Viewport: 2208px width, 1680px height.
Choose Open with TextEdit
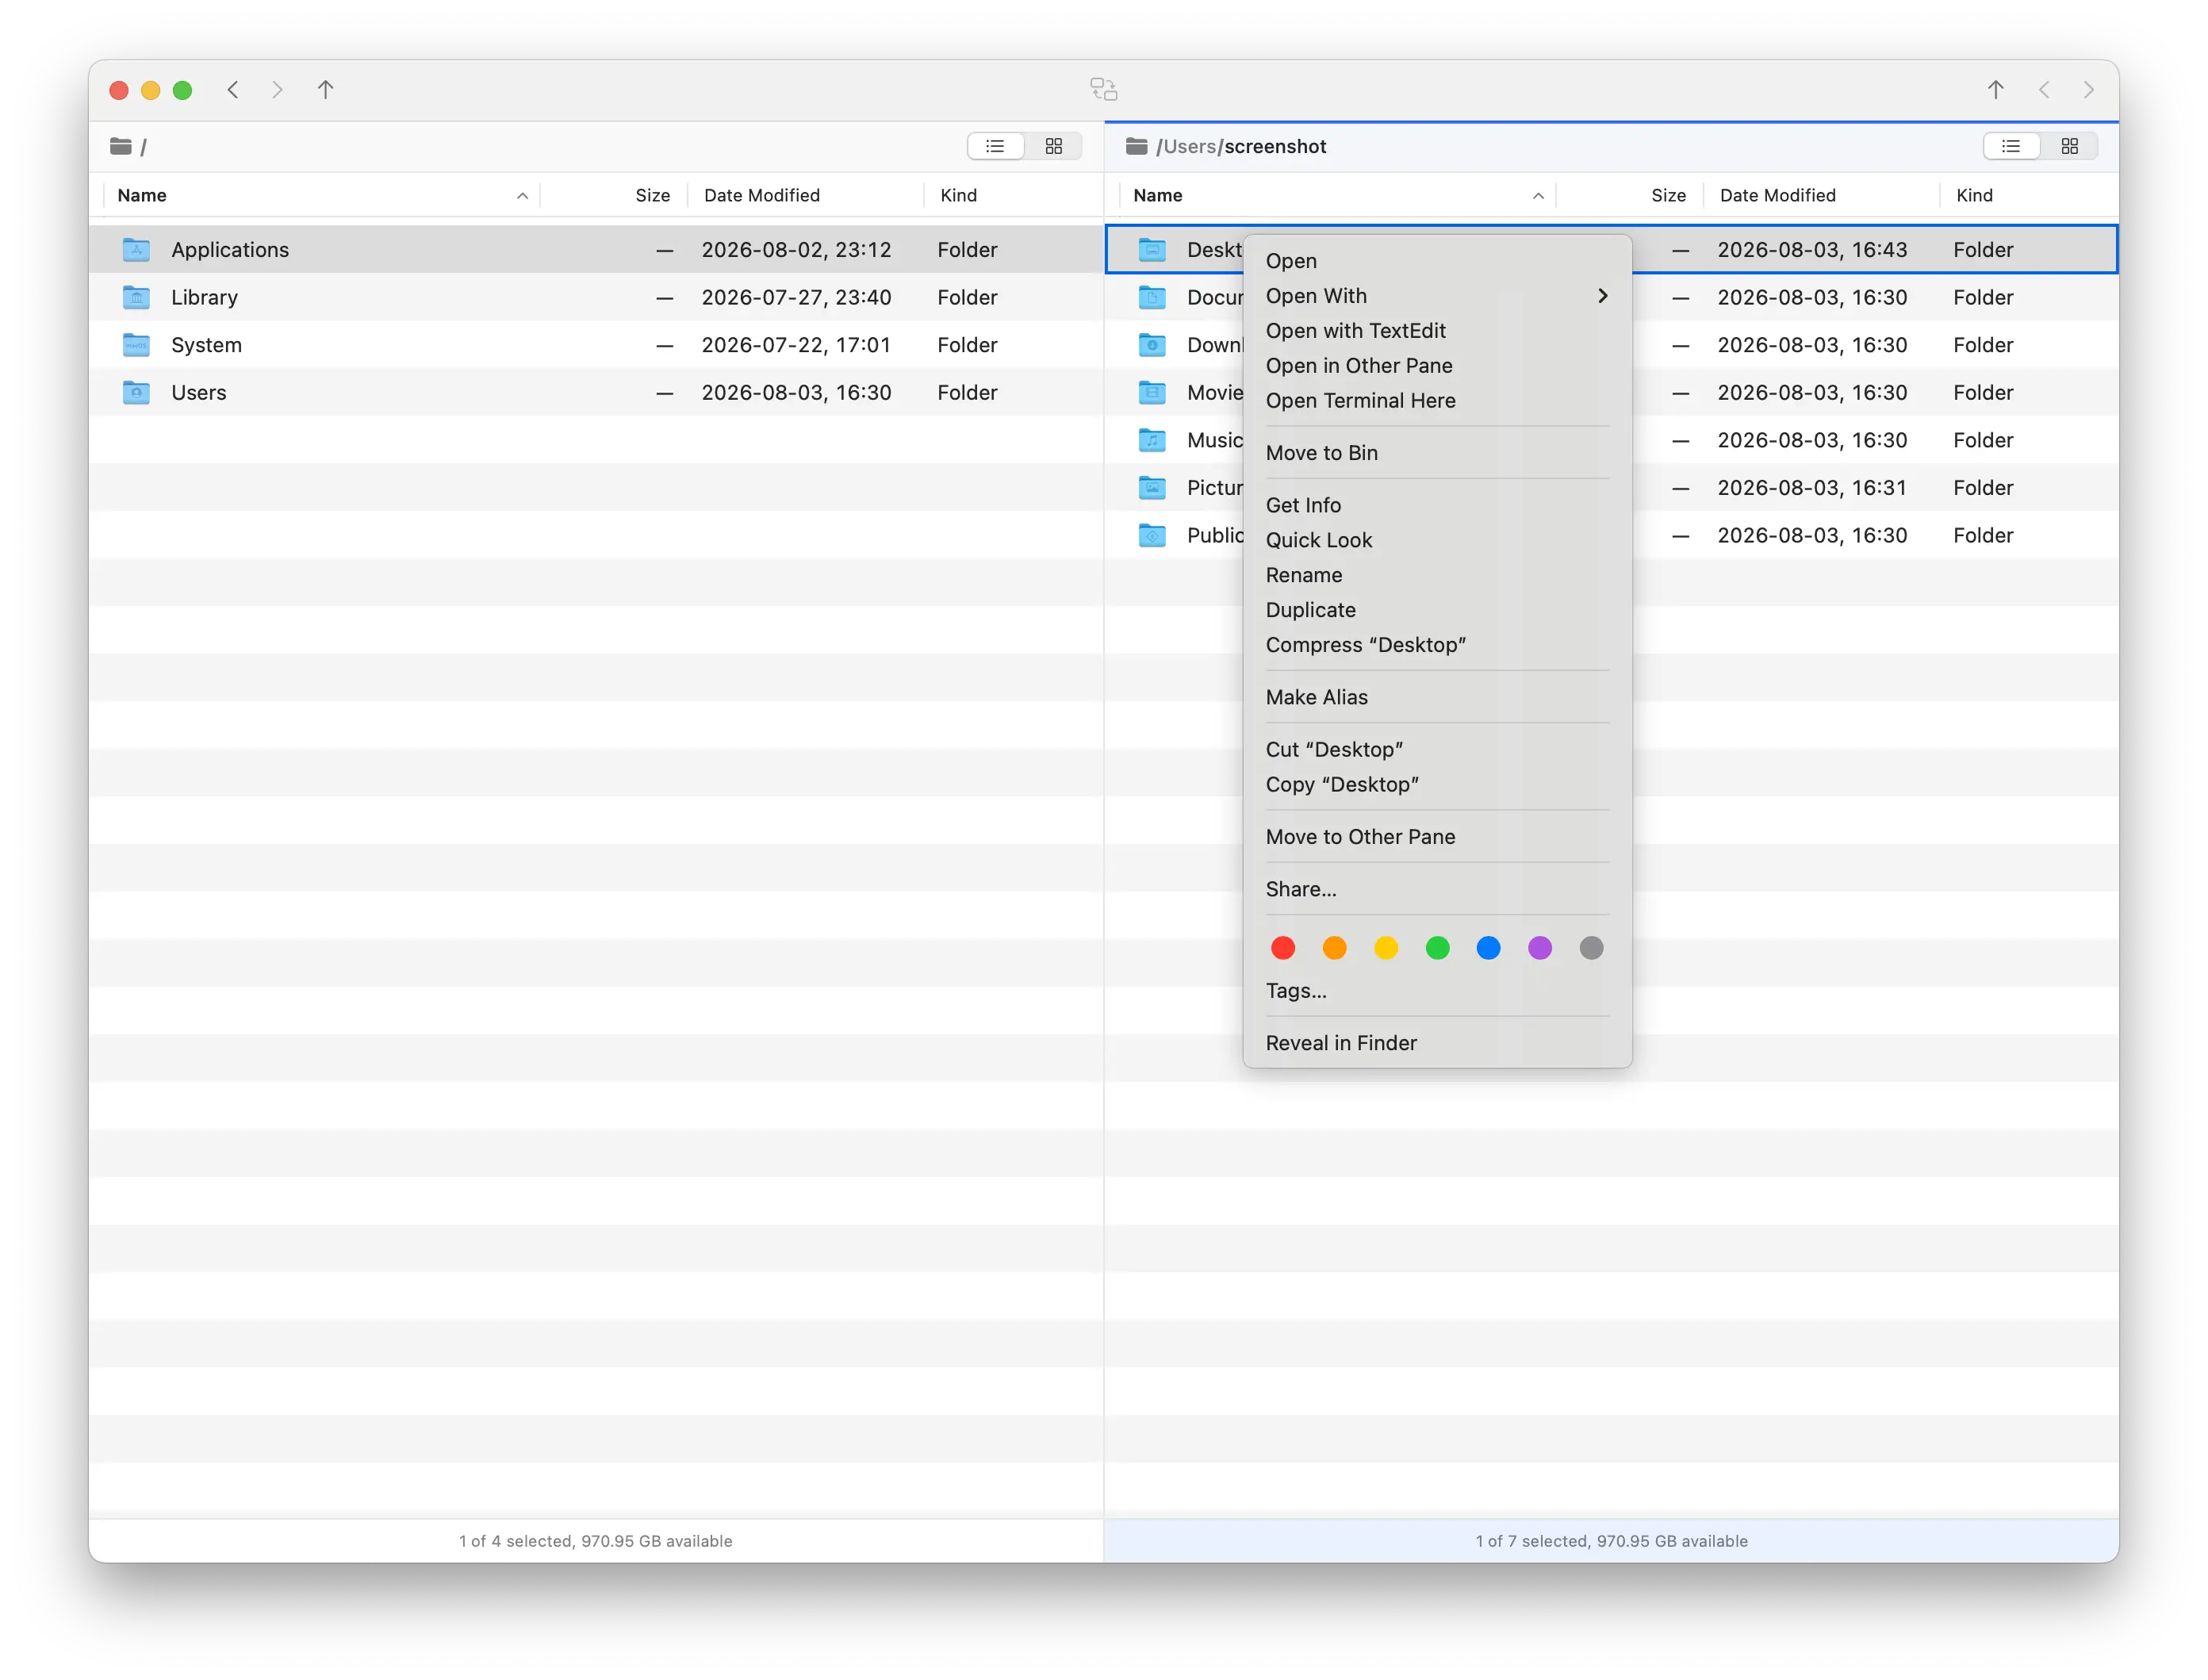pyautogui.click(x=1437, y=331)
